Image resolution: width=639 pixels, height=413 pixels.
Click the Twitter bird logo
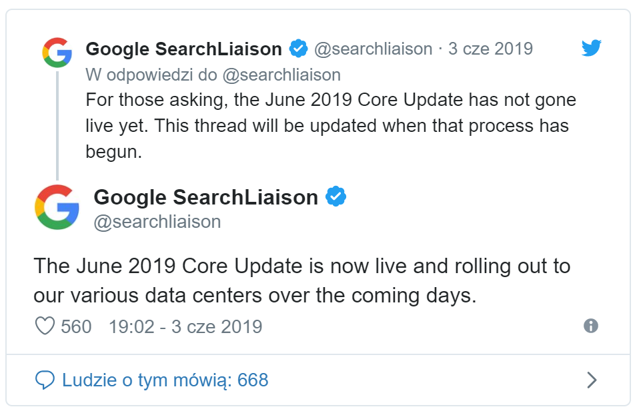click(x=591, y=49)
